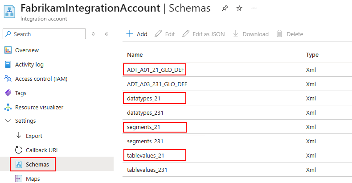Select the Schemas item in the sidebar
The height and width of the screenshot is (183, 352).
pos(37,164)
